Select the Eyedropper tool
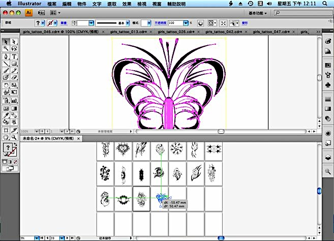The width and height of the screenshot is (334, 241). tap(6, 115)
